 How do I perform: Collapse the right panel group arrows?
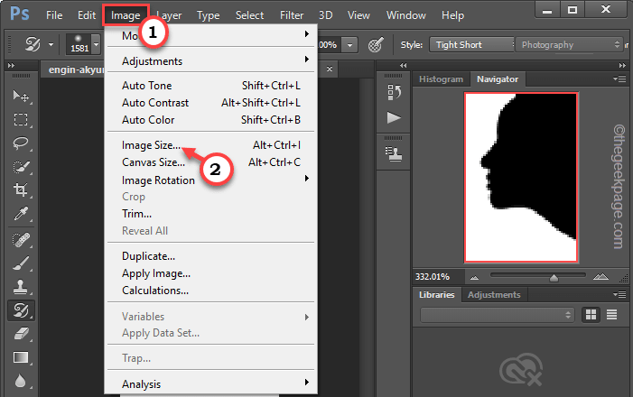622,65
